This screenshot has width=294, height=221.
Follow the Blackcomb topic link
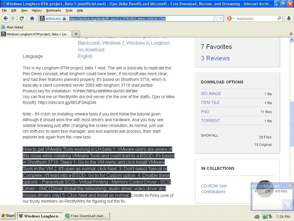[x=89, y=43]
